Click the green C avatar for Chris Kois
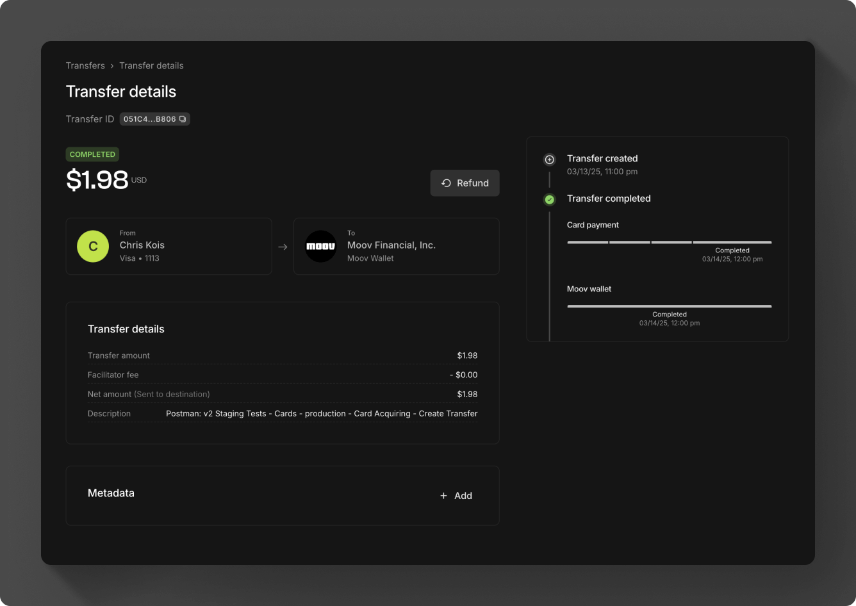The width and height of the screenshot is (856, 606). pos(93,247)
